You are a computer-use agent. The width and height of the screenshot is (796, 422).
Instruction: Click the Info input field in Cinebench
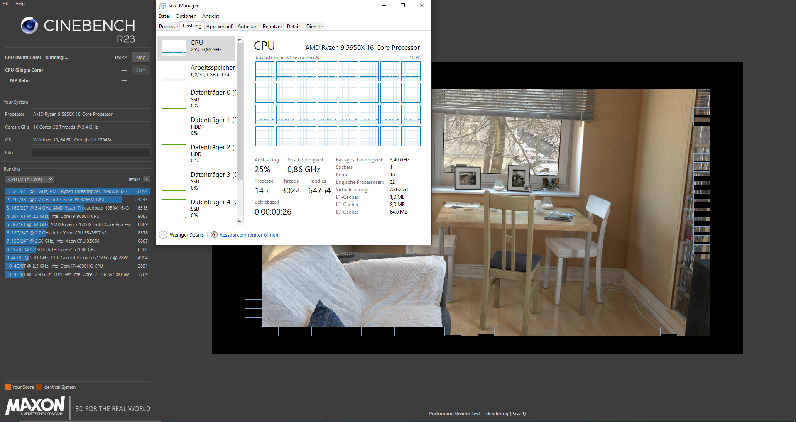pos(91,153)
